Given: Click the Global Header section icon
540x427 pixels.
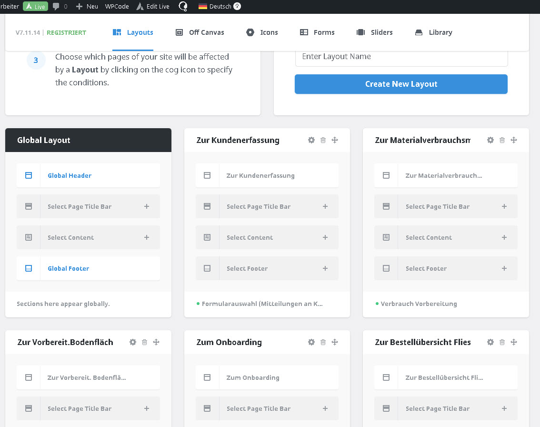Looking at the screenshot, I should (29, 175).
